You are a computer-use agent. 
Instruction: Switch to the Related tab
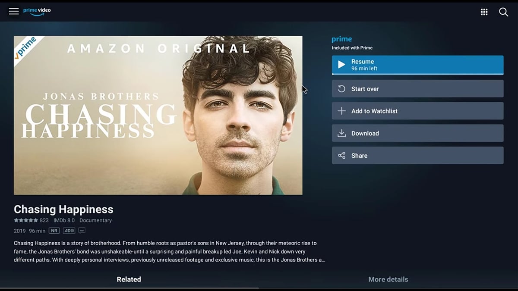coord(129,279)
